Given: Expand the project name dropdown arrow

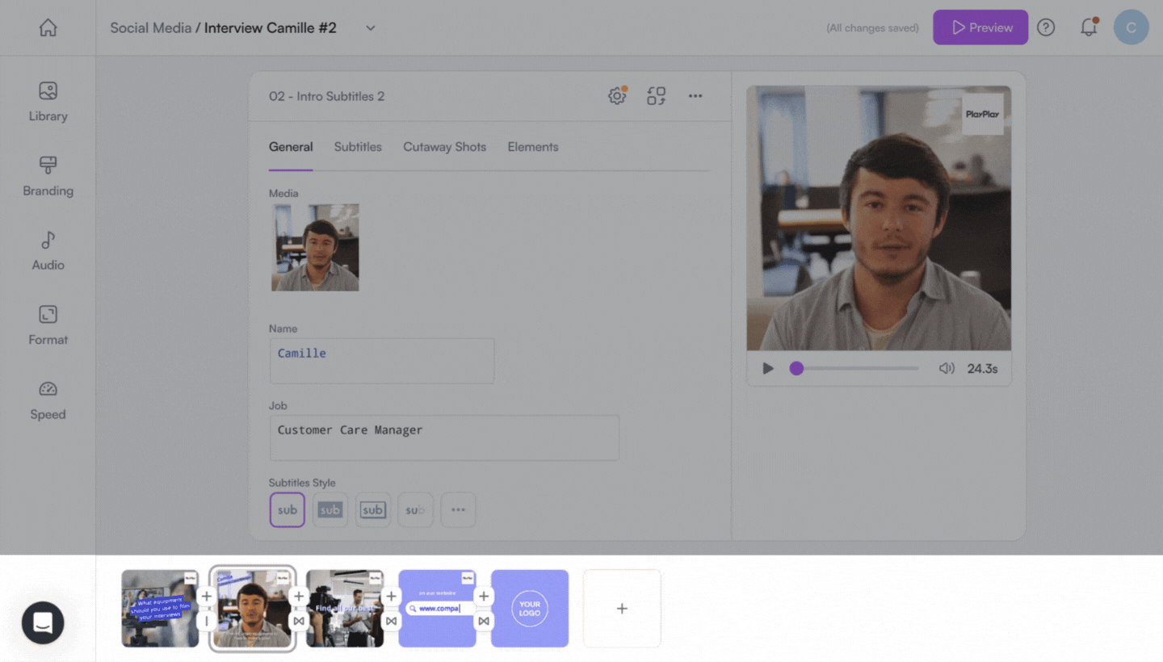Looking at the screenshot, I should coord(370,27).
